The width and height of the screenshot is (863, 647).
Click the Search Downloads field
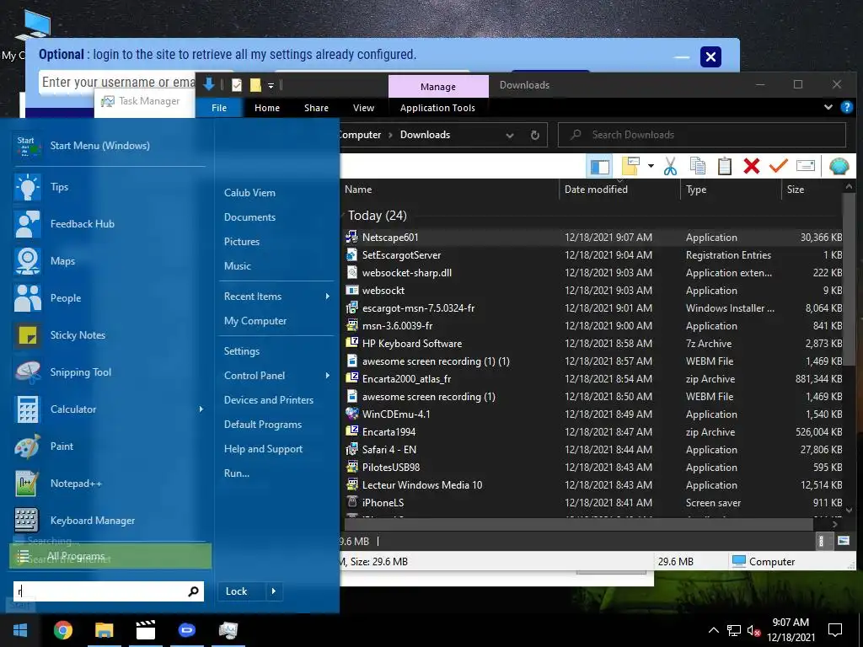point(702,135)
